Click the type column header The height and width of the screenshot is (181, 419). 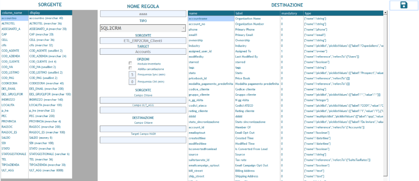pos(343,13)
